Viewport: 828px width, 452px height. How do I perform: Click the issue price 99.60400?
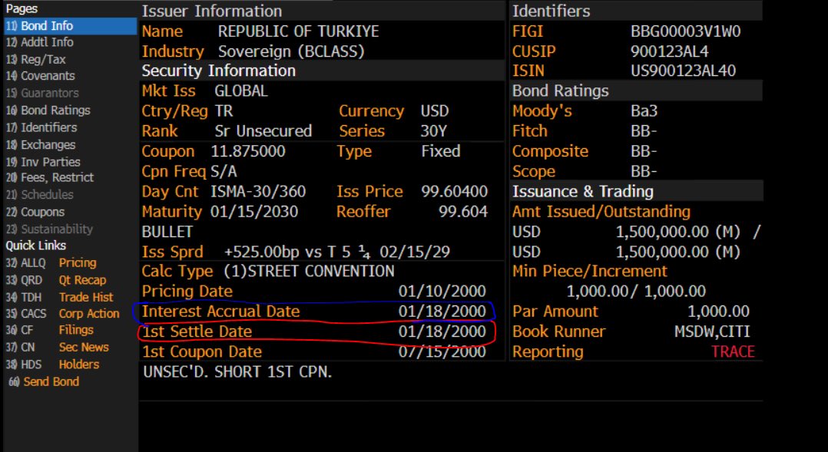pos(454,191)
